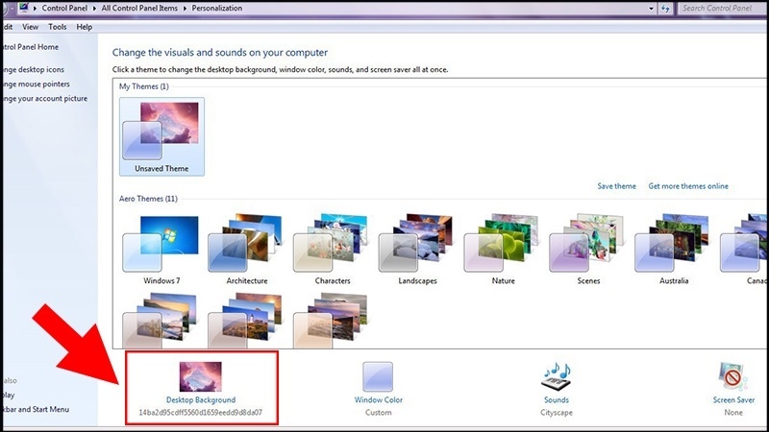The height and width of the screenshot is (432, 769).
Task: Choose the Landscapes theme
Action: pos(416,242)
